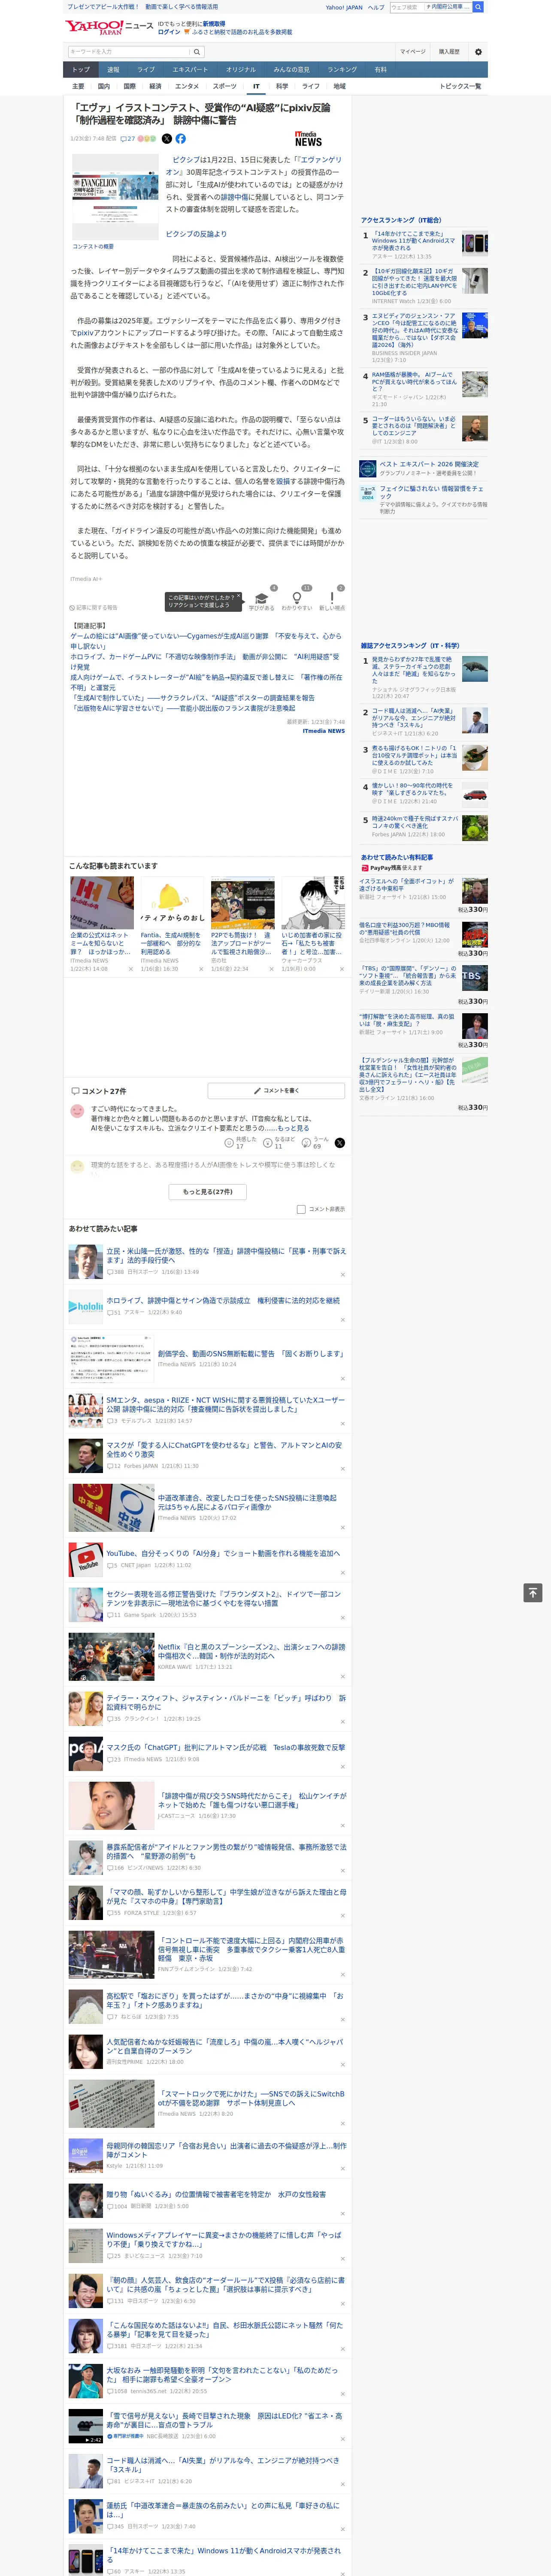551x2576 pixels.
Task: Open article マスク氏の「ChatGPT」批判にアルトマン氏
Action: [226, 1747]
